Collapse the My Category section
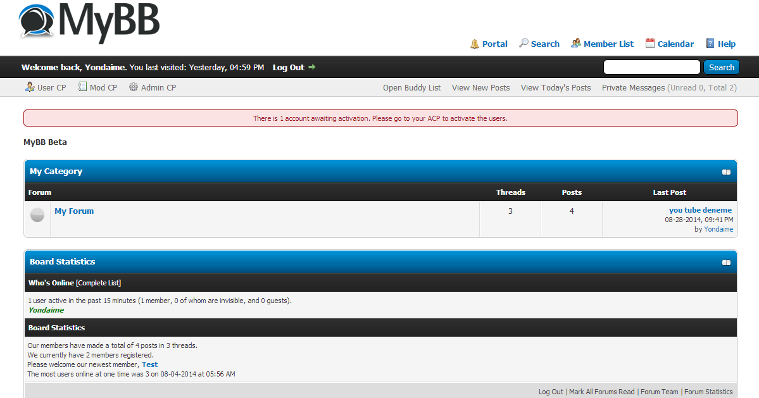Viewport: 759px width, 398px height. (x=727, y=171)
